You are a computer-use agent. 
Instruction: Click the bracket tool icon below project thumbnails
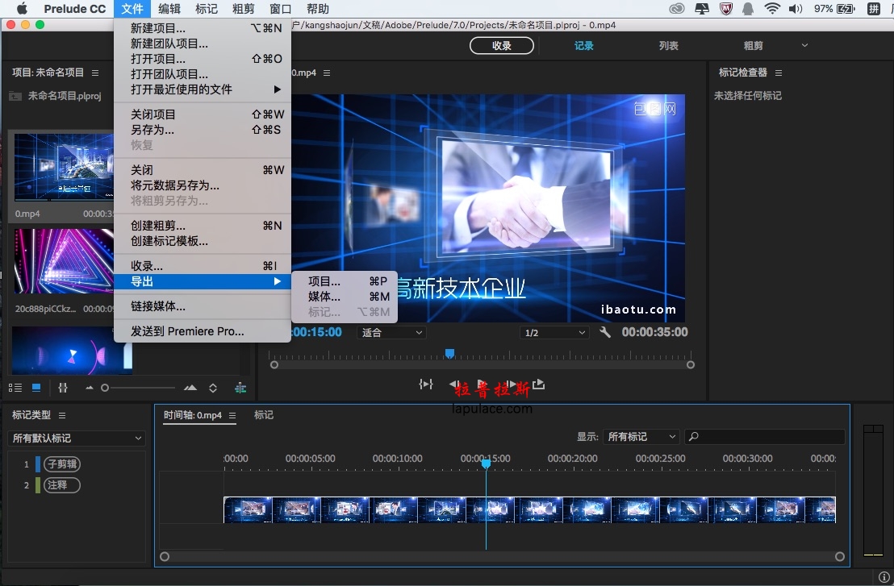pos(63,388)
